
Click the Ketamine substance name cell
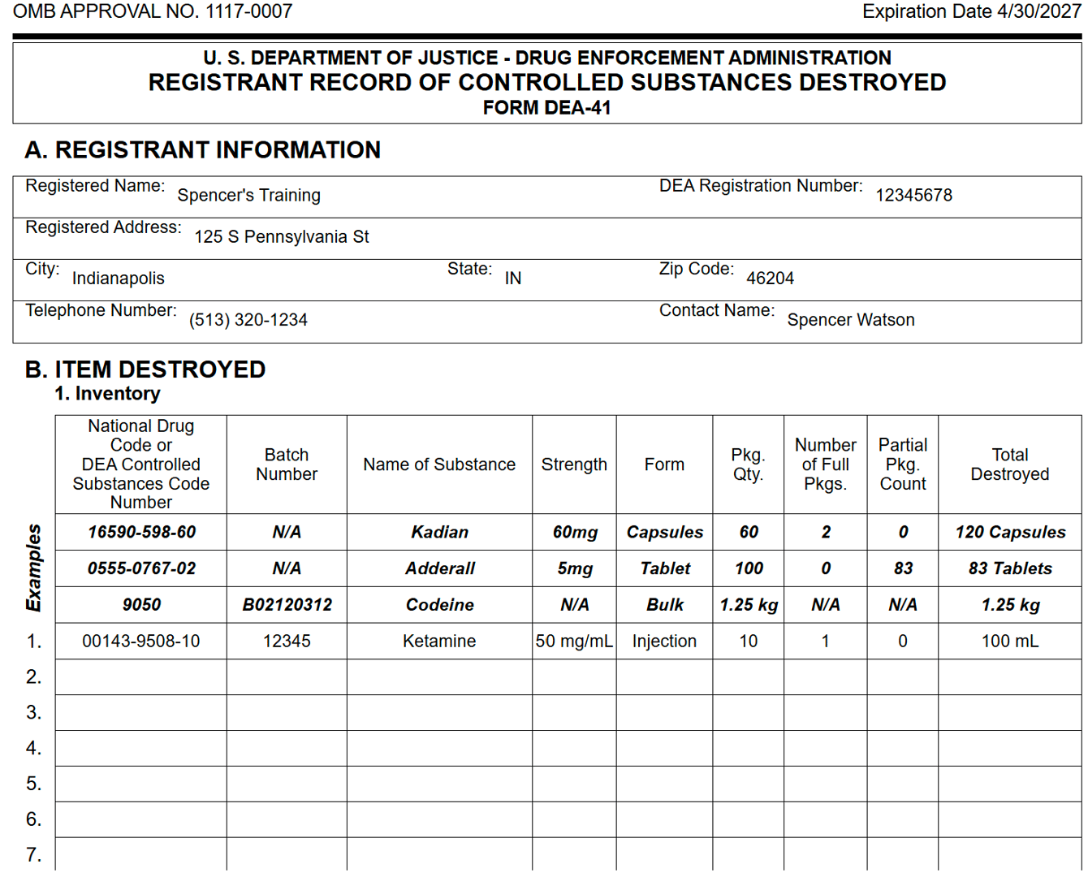point(438,641)
